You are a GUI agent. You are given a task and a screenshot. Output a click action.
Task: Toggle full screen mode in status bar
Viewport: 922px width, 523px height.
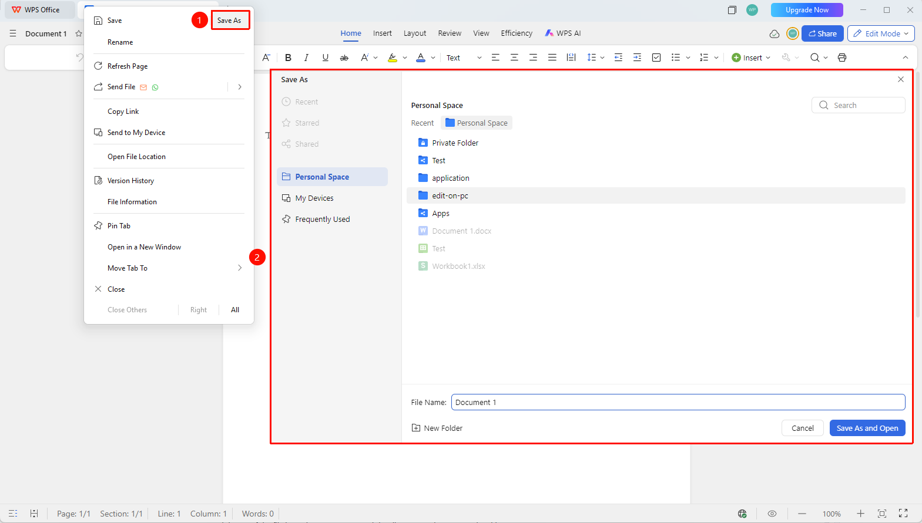coord(903,514)
